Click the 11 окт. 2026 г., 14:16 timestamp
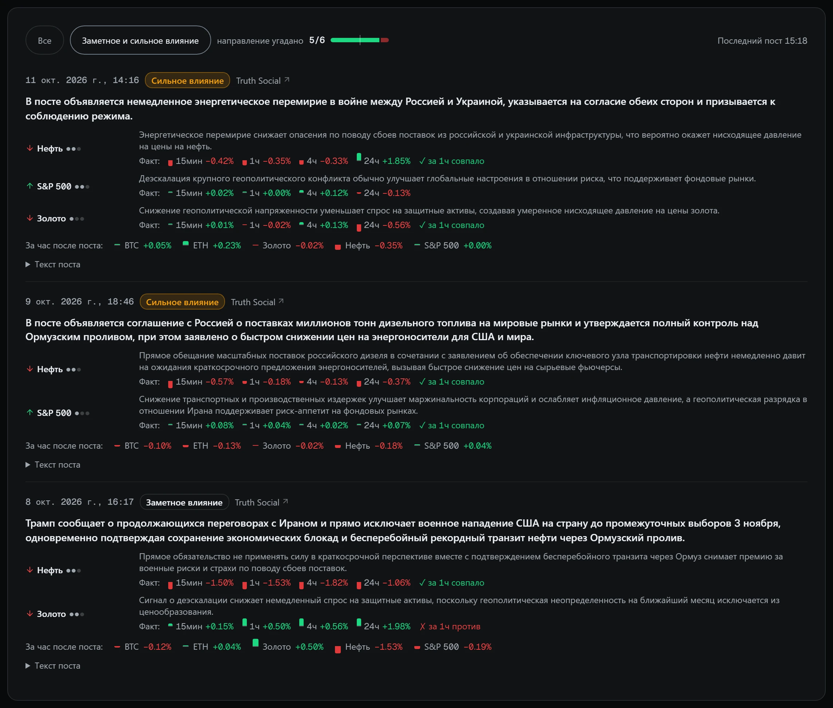This screenshot has width=833, height=708. 82,80
